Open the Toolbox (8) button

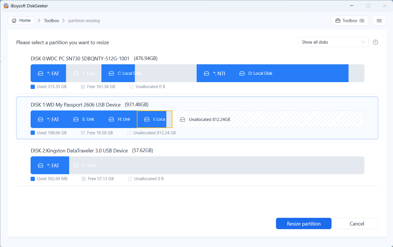pyautogui.click(x=350, y=21)
